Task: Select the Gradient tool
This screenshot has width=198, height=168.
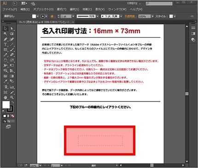Action: pos(12,76)
